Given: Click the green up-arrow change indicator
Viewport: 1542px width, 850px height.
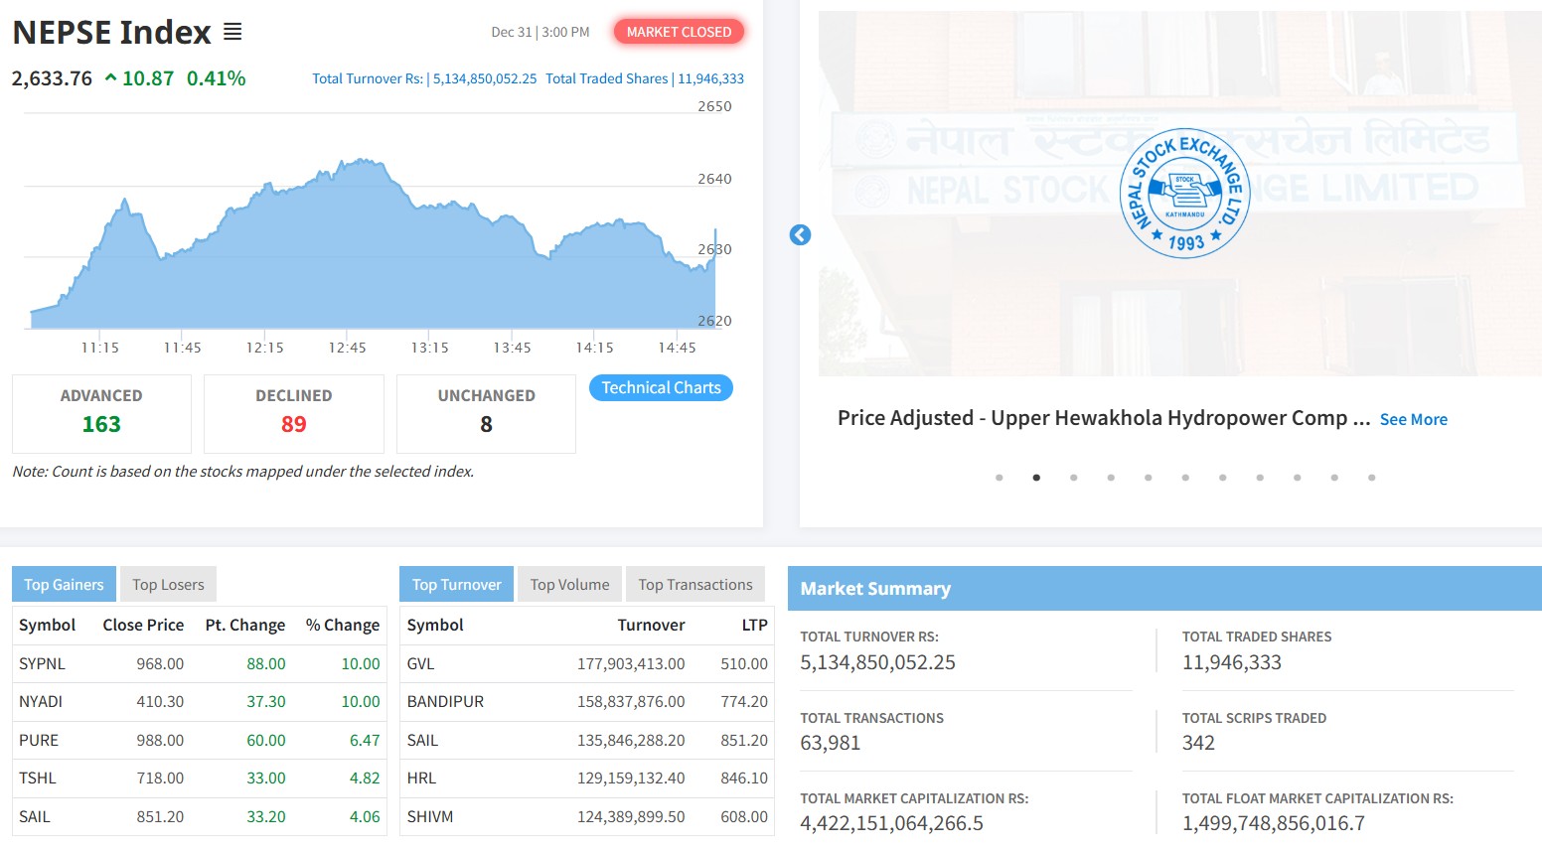Looking at the screenshot, I should pyautogui.click(x=110, y=78).
